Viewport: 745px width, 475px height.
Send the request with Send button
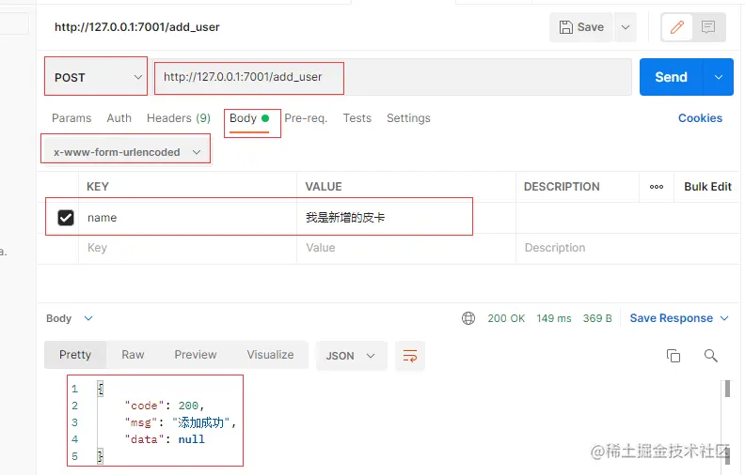[x=671, y=77]
